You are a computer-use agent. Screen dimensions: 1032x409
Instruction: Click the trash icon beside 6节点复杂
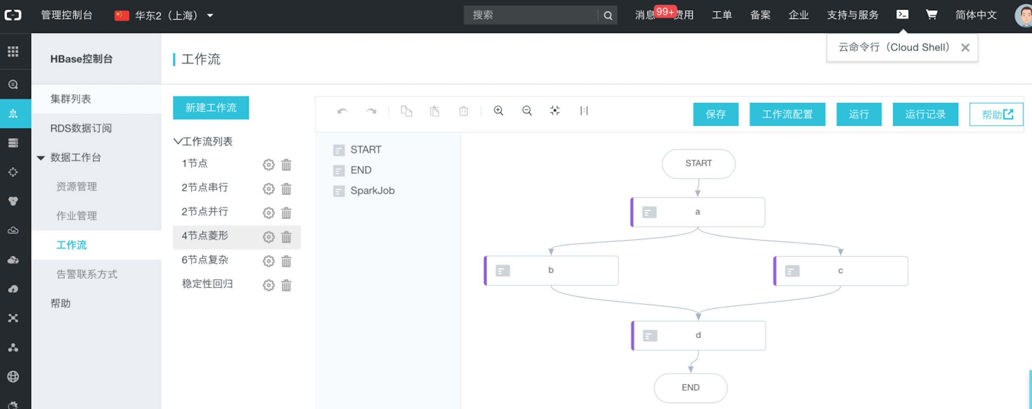pos(286,261)
